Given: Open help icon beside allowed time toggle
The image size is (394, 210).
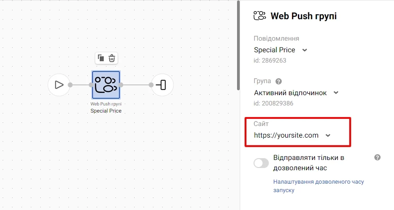Looking at the screenshot, I should coord(377,157).
